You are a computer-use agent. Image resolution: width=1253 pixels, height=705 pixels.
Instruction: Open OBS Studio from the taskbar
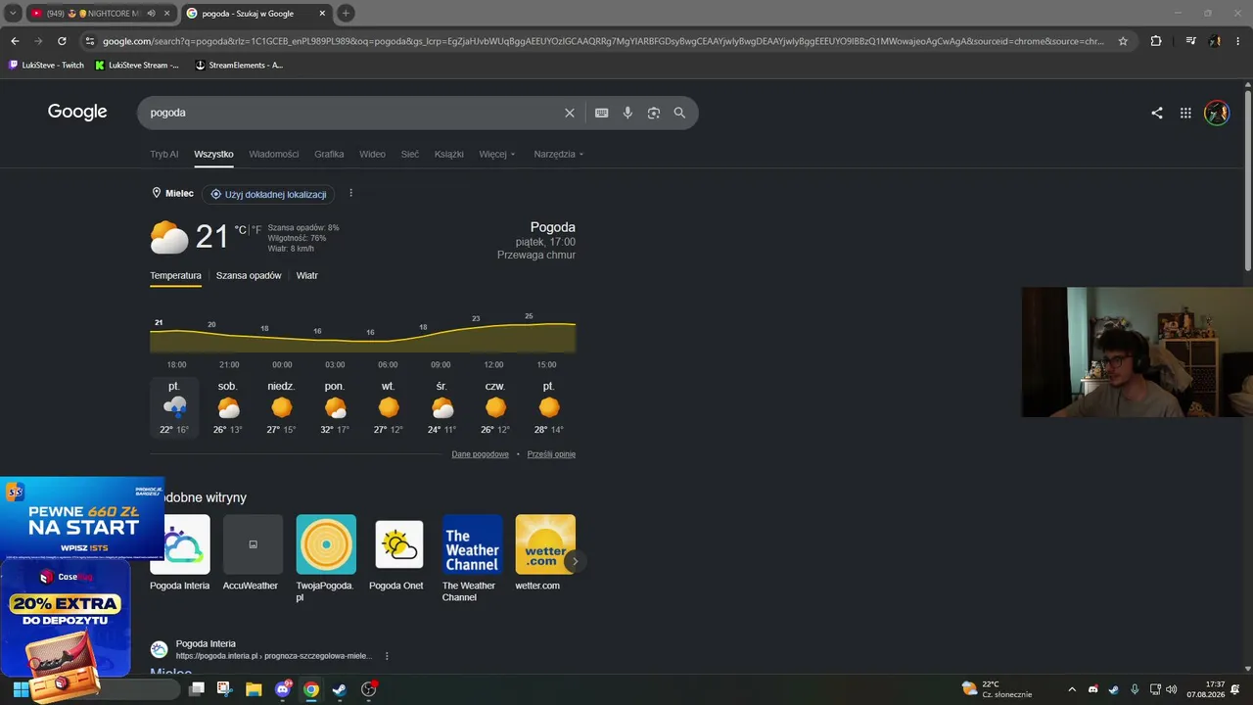pos(369,689)
